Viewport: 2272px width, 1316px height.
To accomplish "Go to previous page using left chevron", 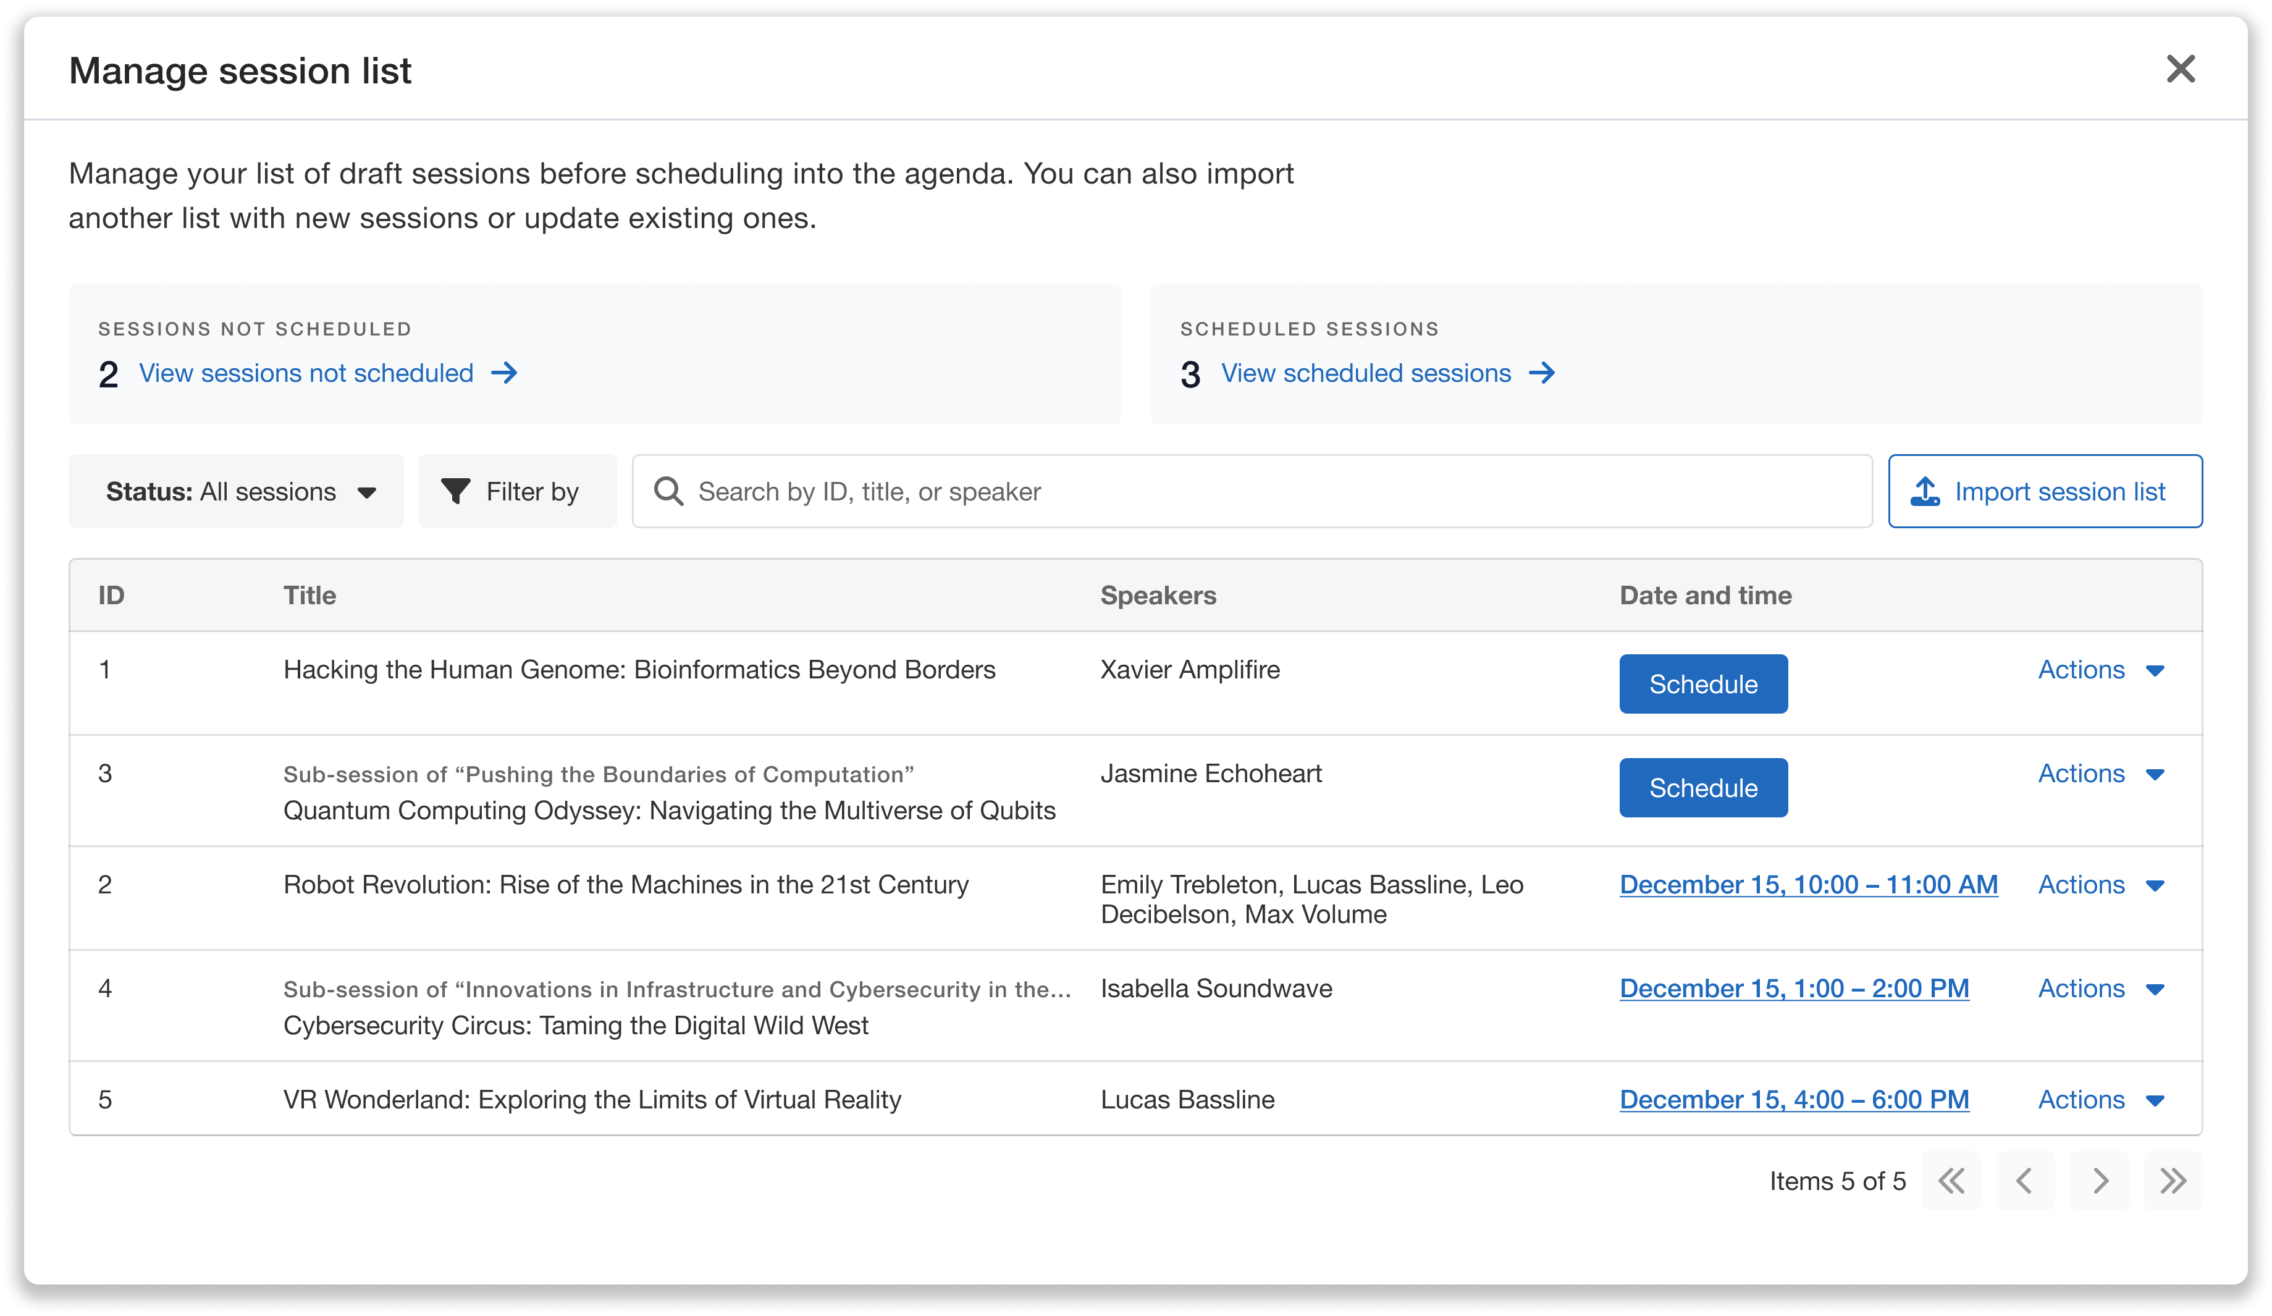I will coord(2025,1181).
